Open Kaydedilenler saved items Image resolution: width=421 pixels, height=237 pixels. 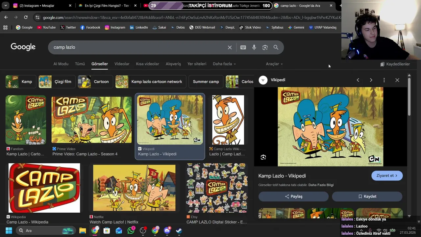click(395, 64)
